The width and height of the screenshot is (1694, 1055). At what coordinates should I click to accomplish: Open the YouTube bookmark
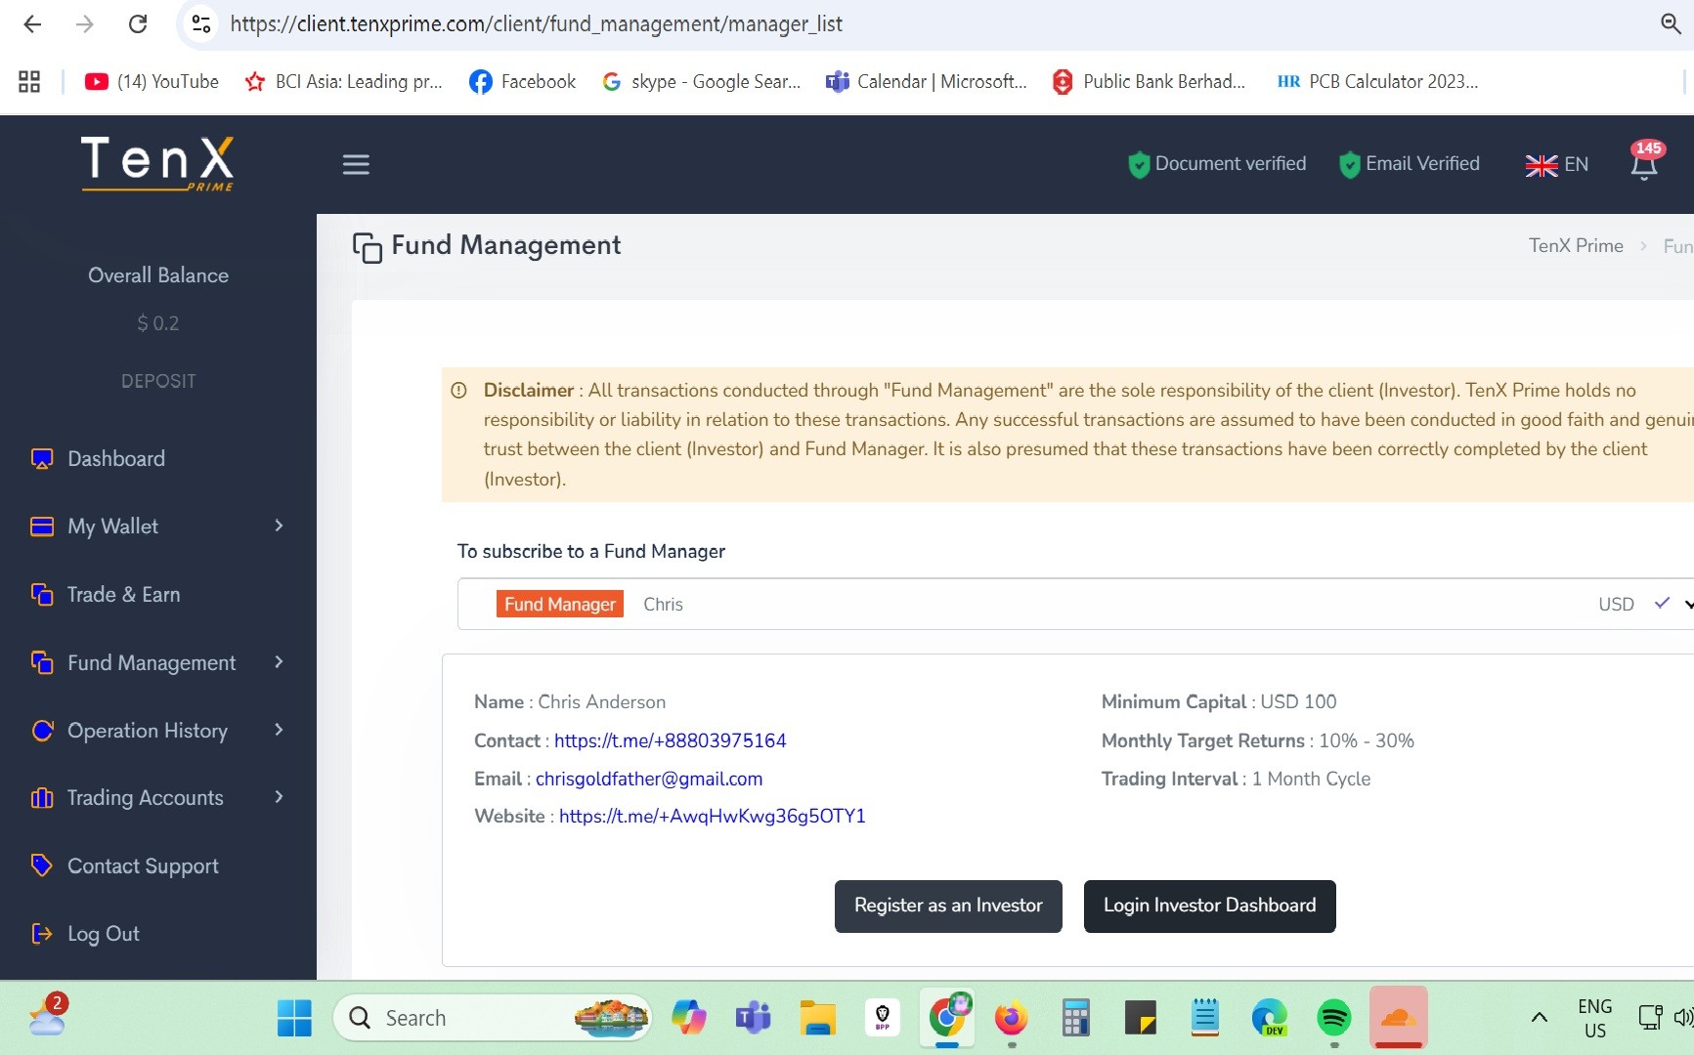click(x=152, y=82)
